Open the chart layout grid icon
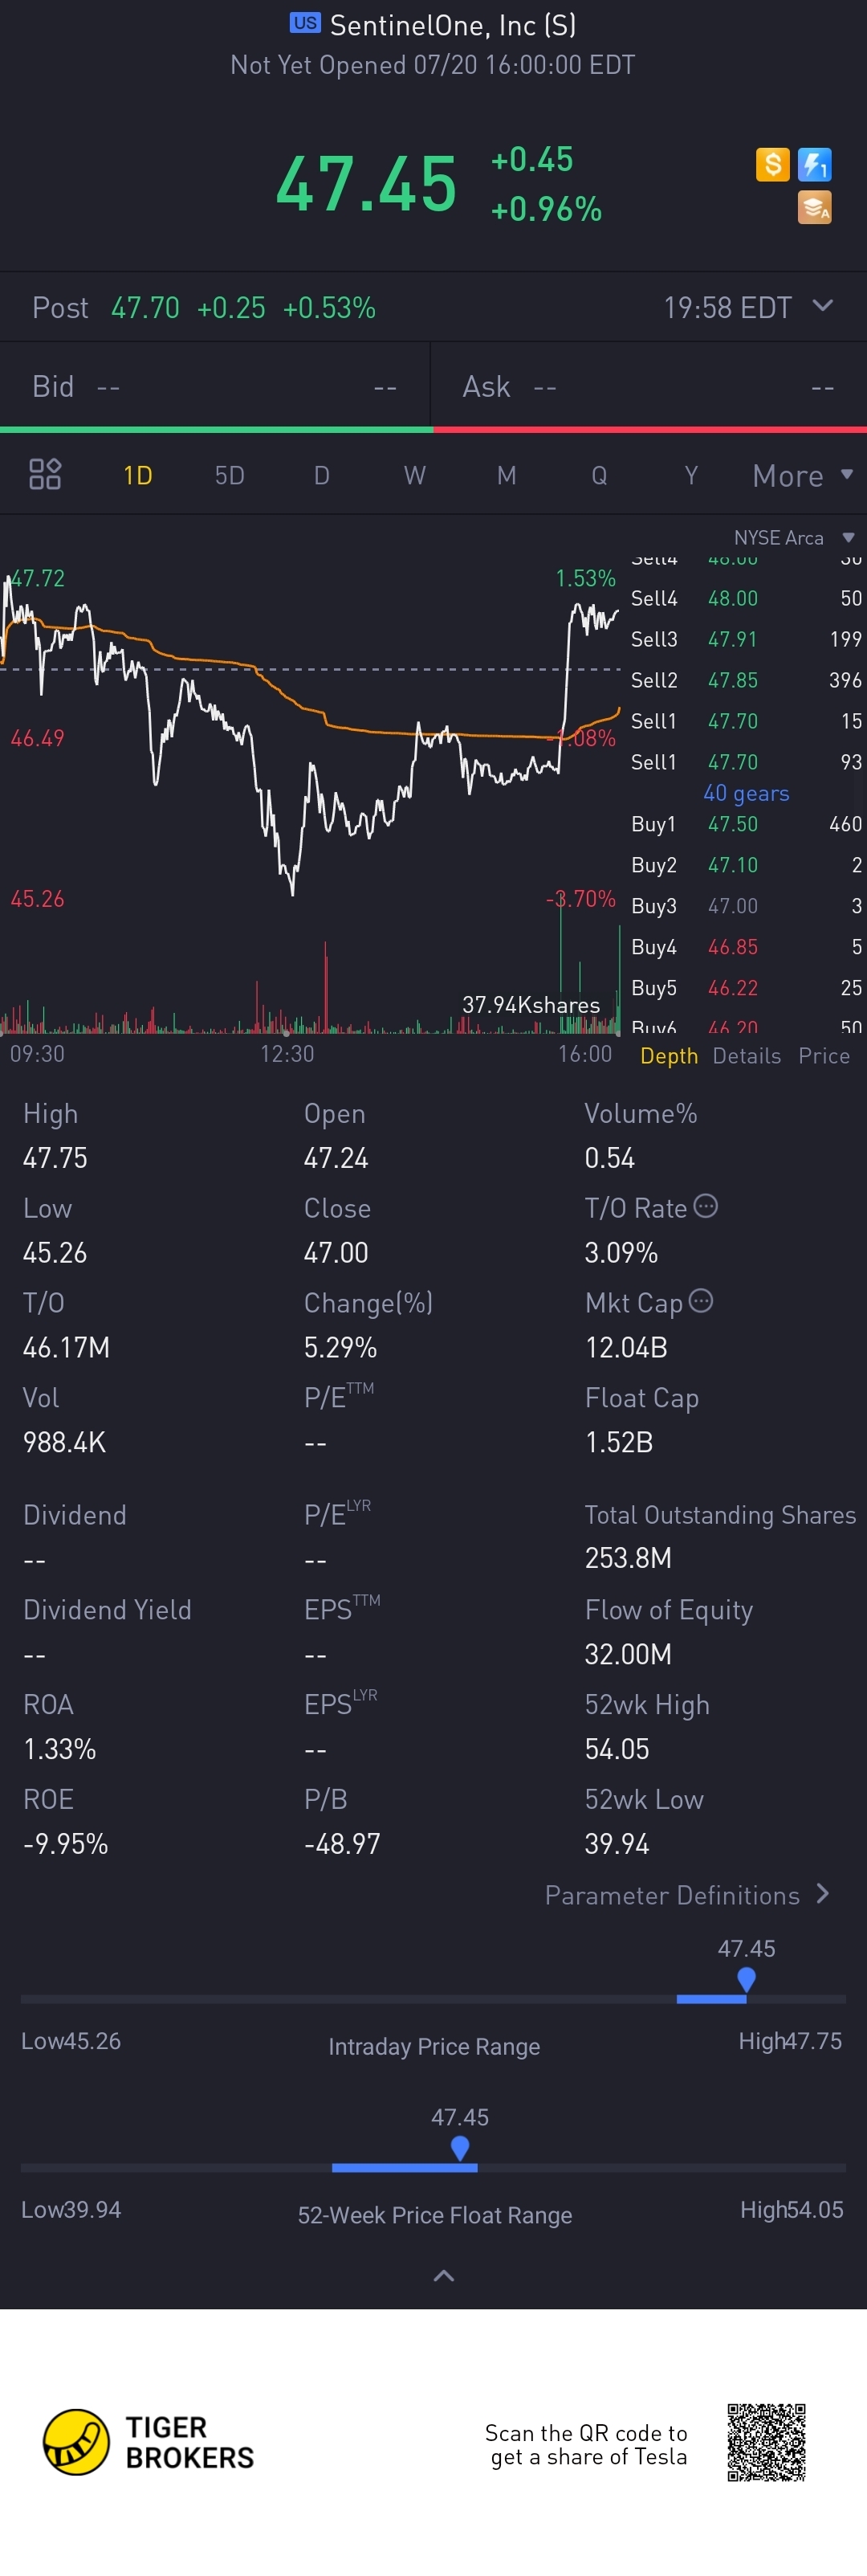The width and height of the screenshot is (867, 2576). [45, 475]
